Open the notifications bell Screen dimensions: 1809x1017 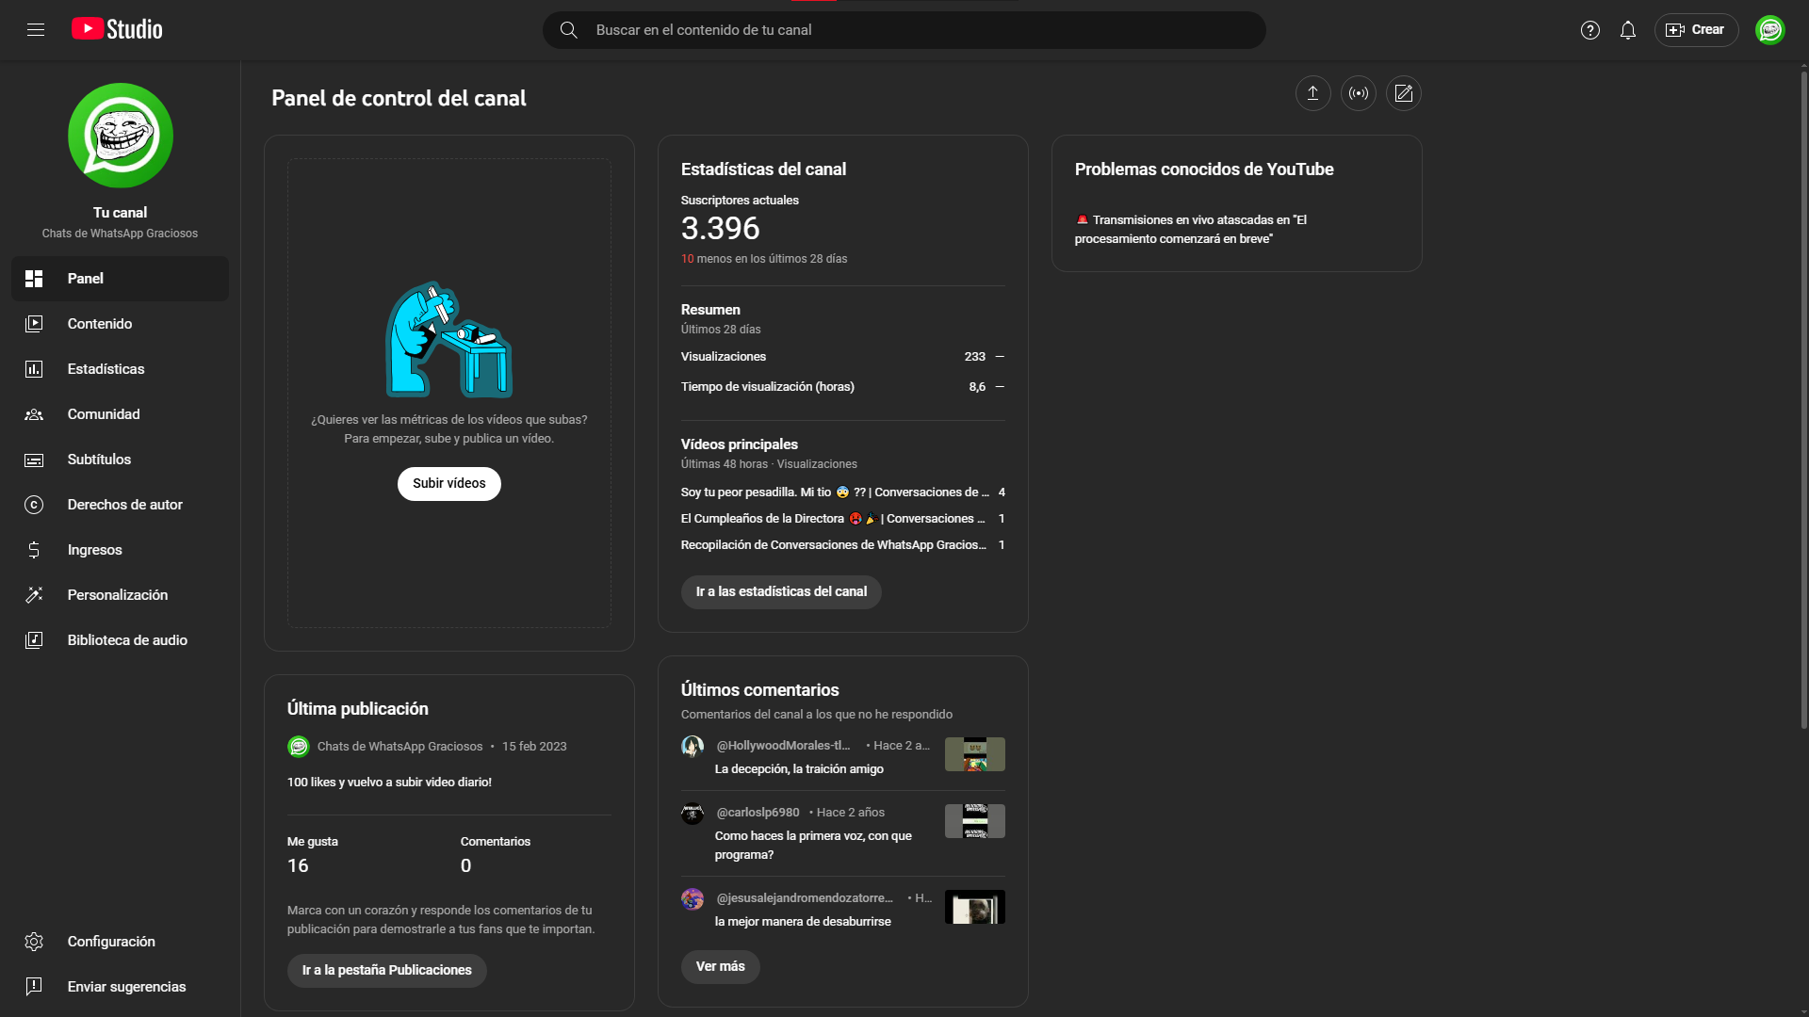point(1628,30)
